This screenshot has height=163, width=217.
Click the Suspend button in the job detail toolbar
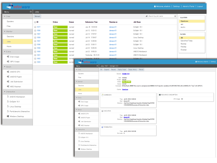[x=107, y=70]
